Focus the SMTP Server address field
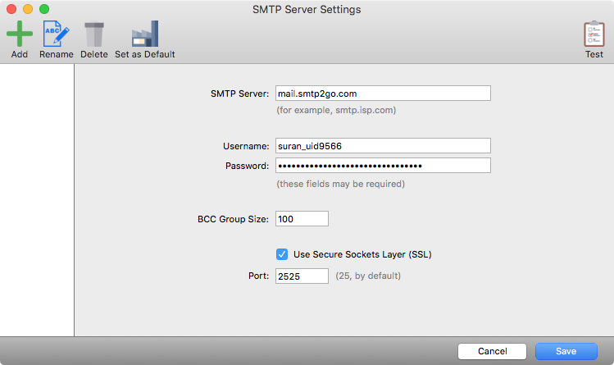The image size is (614, 365). click(383, 94)
